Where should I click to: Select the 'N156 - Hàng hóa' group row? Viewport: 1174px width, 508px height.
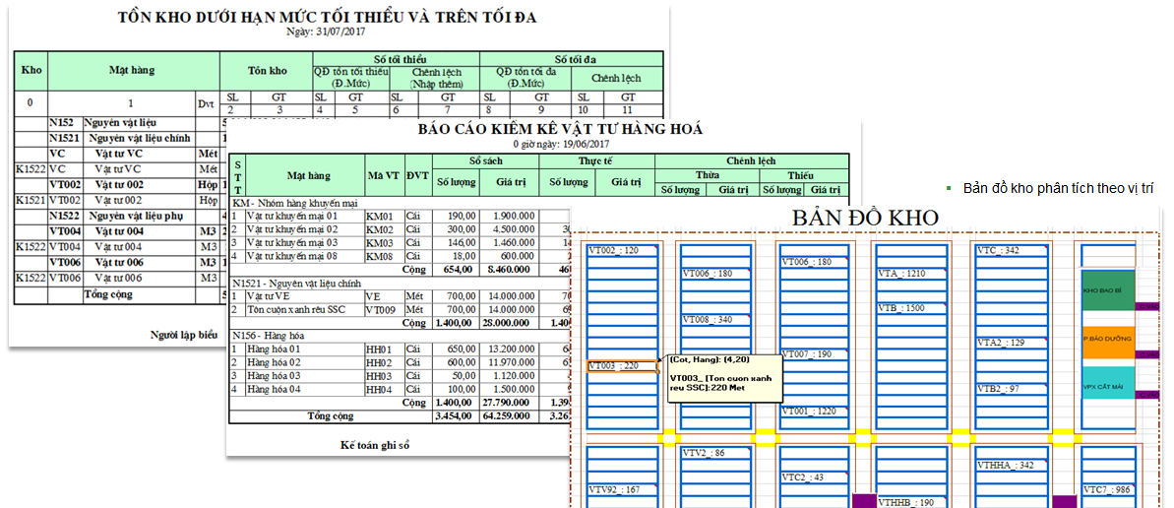[268, 336]
